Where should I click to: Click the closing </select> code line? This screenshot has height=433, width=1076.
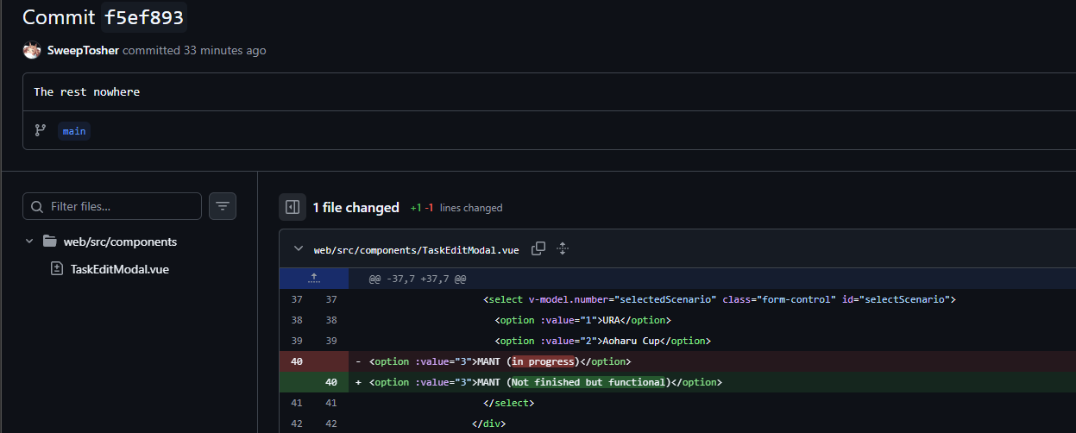(x=712, y=403)
